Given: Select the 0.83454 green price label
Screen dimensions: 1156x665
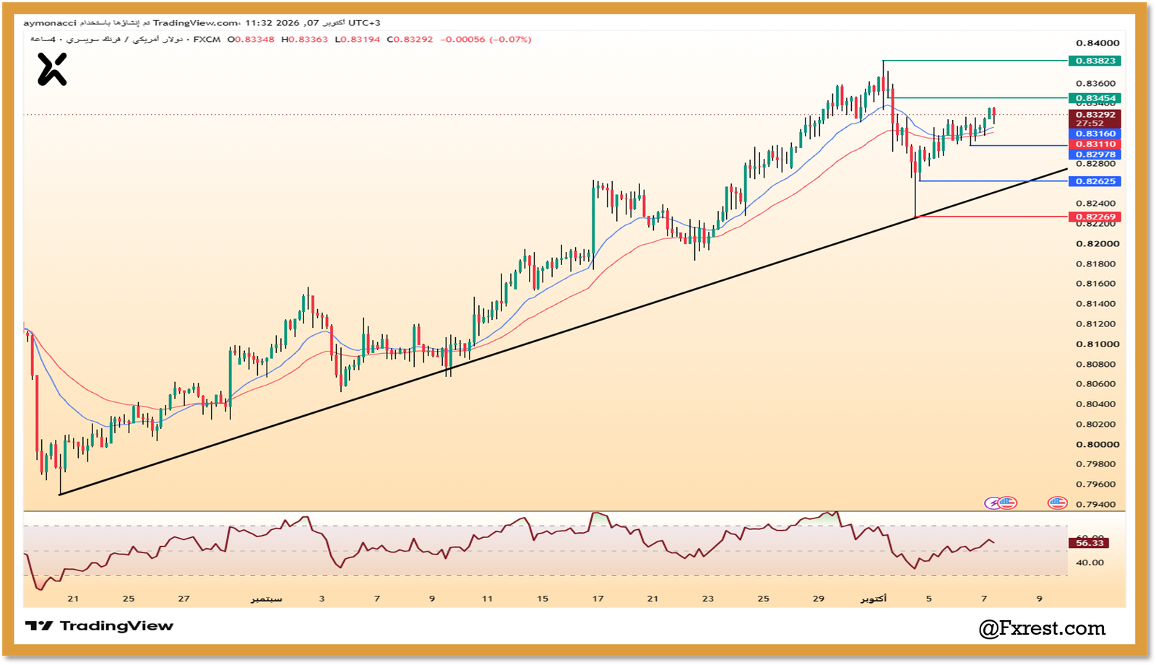Looking at the screenshot, I should (x=1095, y=98).
